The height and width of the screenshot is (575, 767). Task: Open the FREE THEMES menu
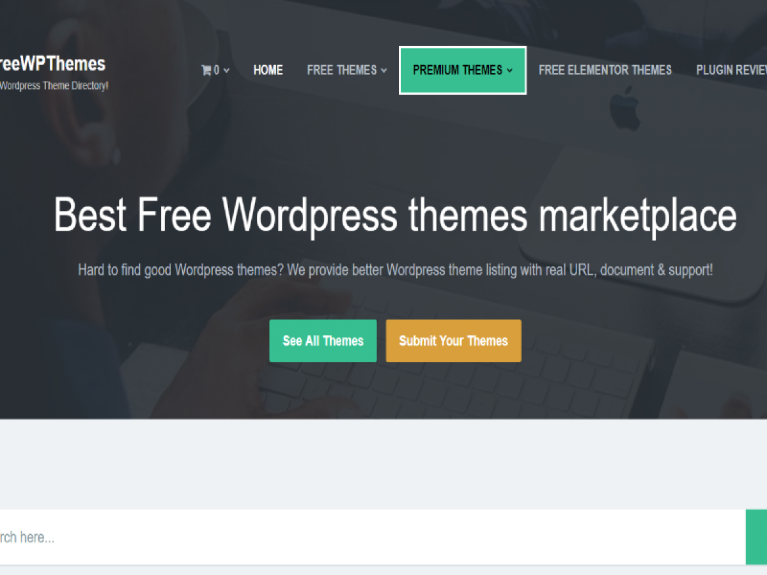347,70
